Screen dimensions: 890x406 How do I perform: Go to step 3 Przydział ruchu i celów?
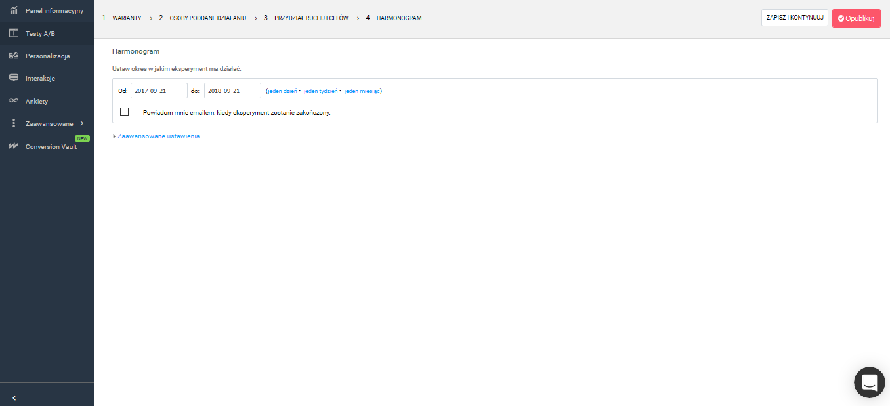[310, 18]
